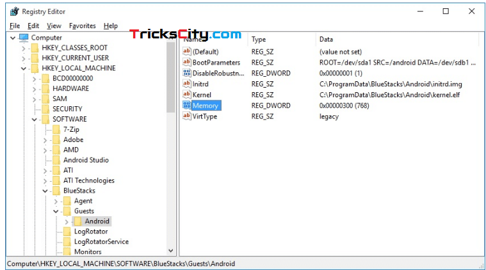
Task: Maximize the Registry Editor window
Action: click(x=446, y=12)
